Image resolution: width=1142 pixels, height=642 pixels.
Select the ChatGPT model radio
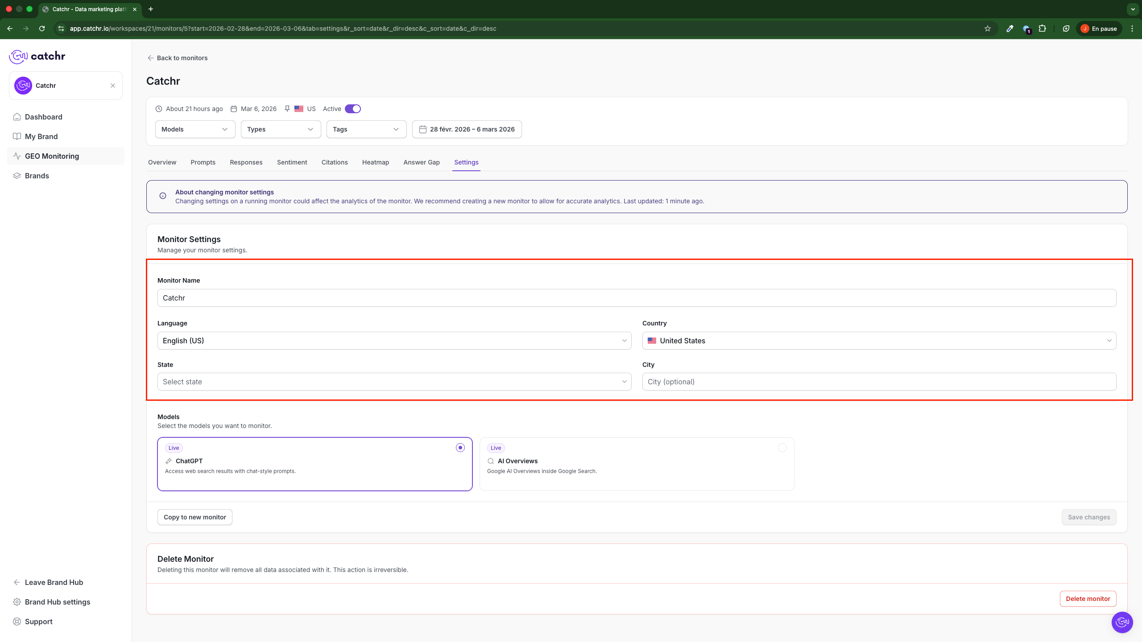pos(460,448)
